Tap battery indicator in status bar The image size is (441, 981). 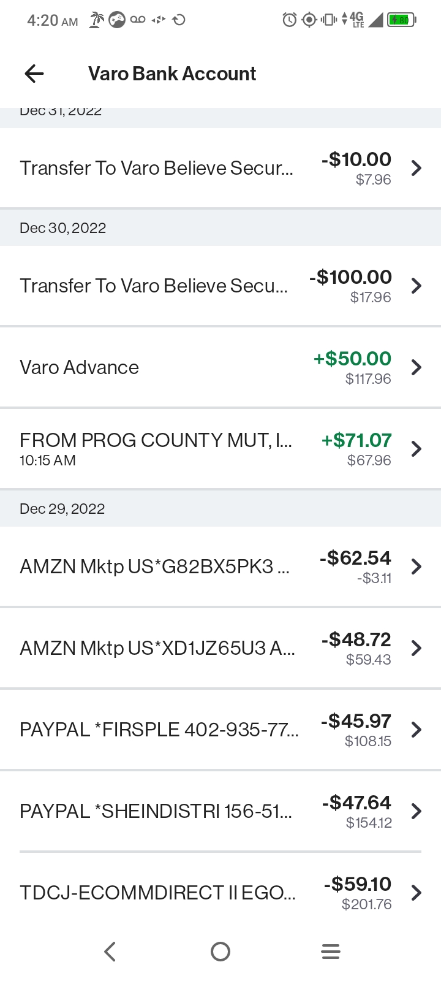point(402,20)
